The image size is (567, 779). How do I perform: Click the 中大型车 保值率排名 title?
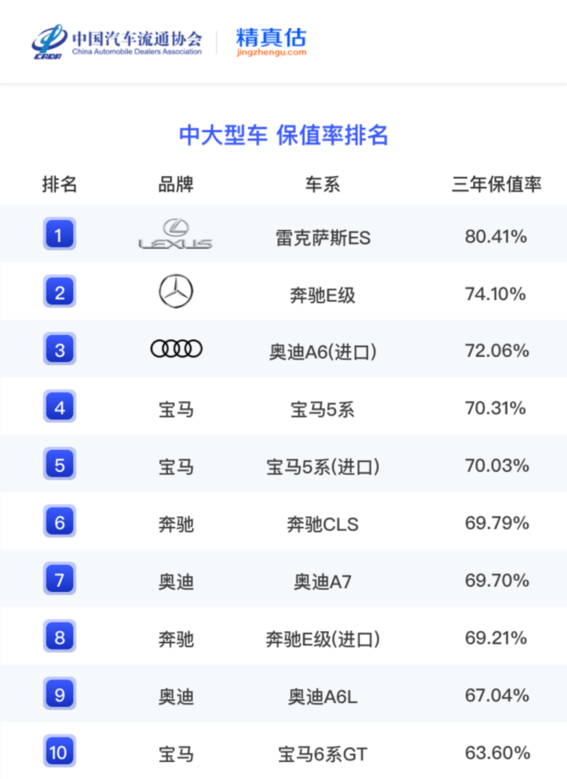pos(283,135)
